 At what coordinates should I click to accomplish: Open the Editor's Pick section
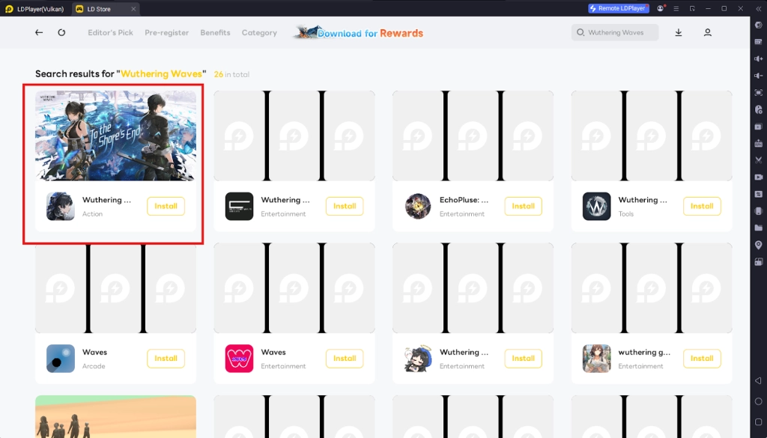[x=111, y=33]
